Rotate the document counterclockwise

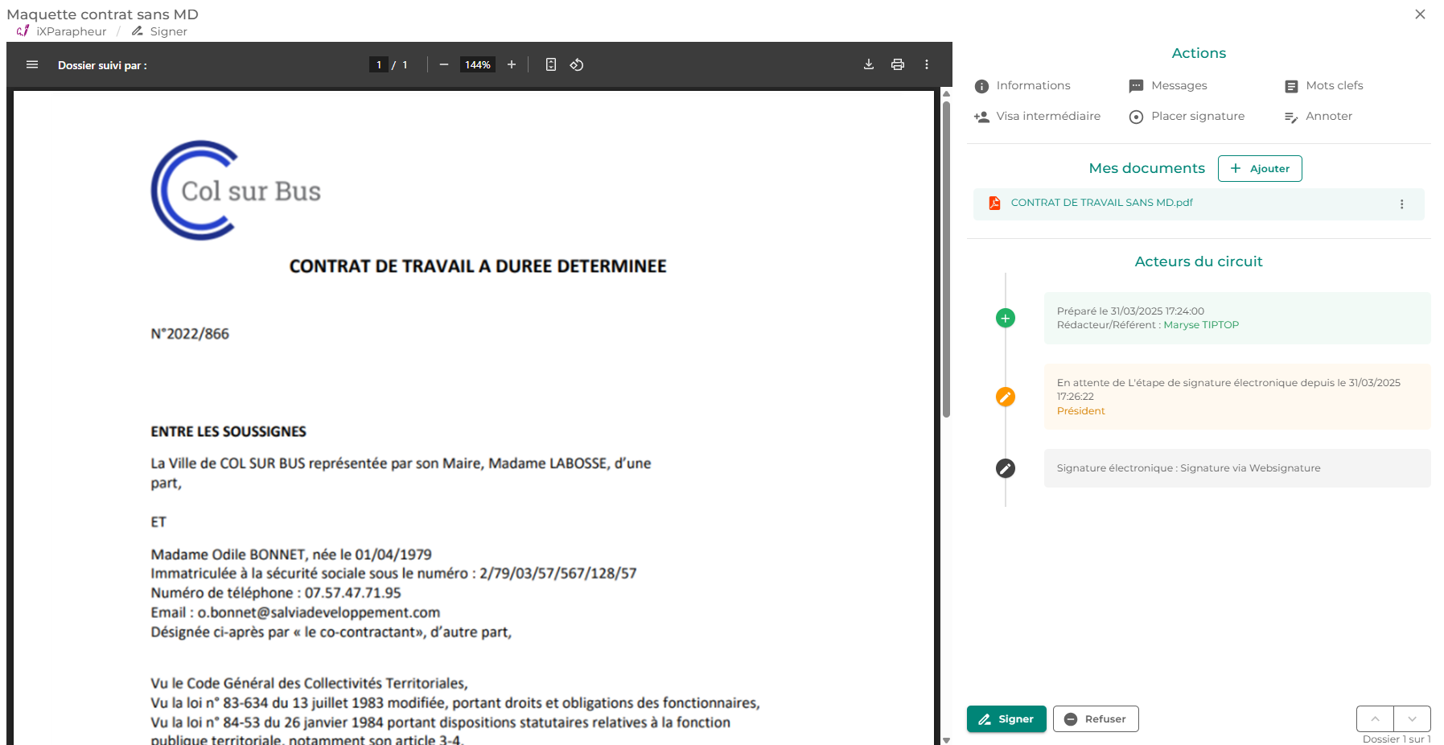coord(577,64)
